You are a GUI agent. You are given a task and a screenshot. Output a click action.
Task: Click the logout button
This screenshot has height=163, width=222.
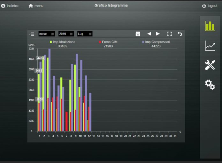pyautogui.click(x=210, y=6)
